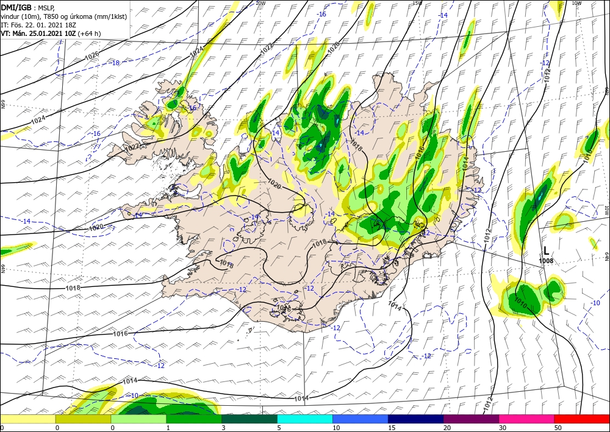Click the 'DMI/IGB : MSLP,' title text

click(x=27, y=7)
